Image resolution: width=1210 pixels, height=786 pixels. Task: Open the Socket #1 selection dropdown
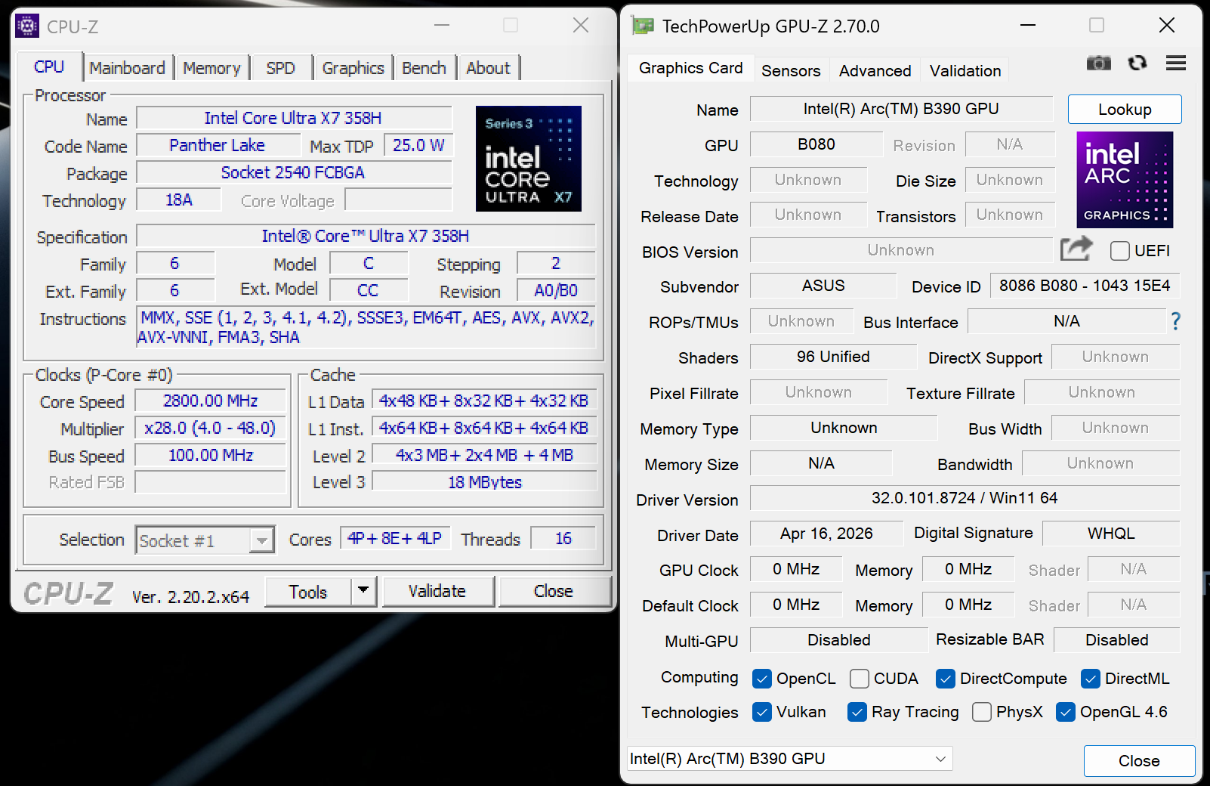[205, 540]
